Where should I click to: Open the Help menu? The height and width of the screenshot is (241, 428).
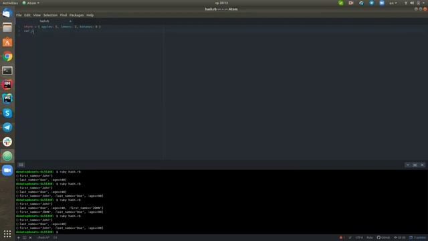tap(90, 15)
